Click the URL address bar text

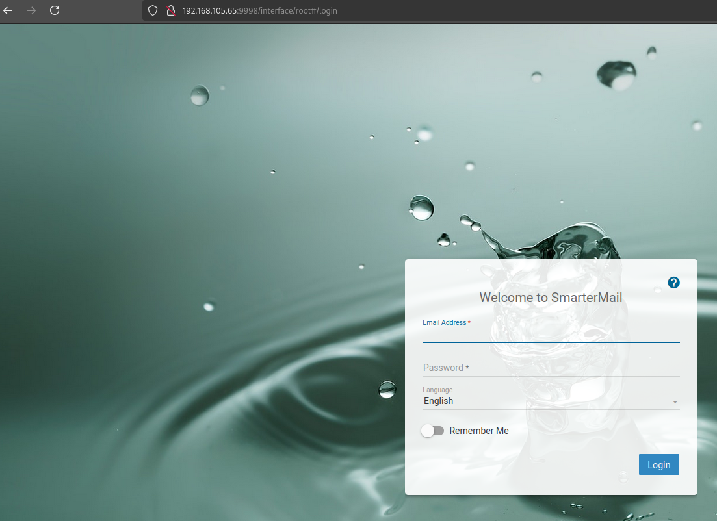click(x=260, y=10)
